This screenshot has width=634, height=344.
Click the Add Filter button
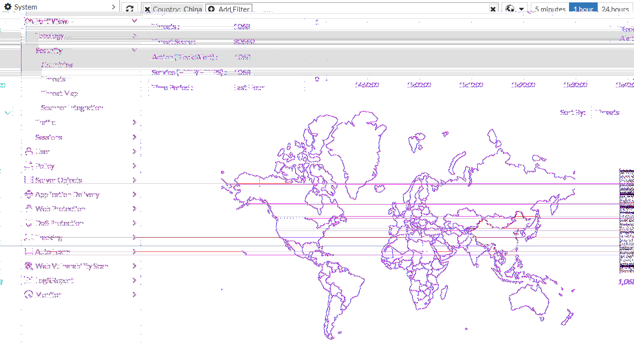(228, 10)
